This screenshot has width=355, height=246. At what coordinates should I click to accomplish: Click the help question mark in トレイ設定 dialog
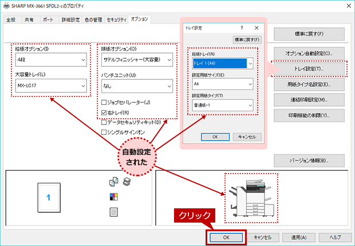[242, 28]
